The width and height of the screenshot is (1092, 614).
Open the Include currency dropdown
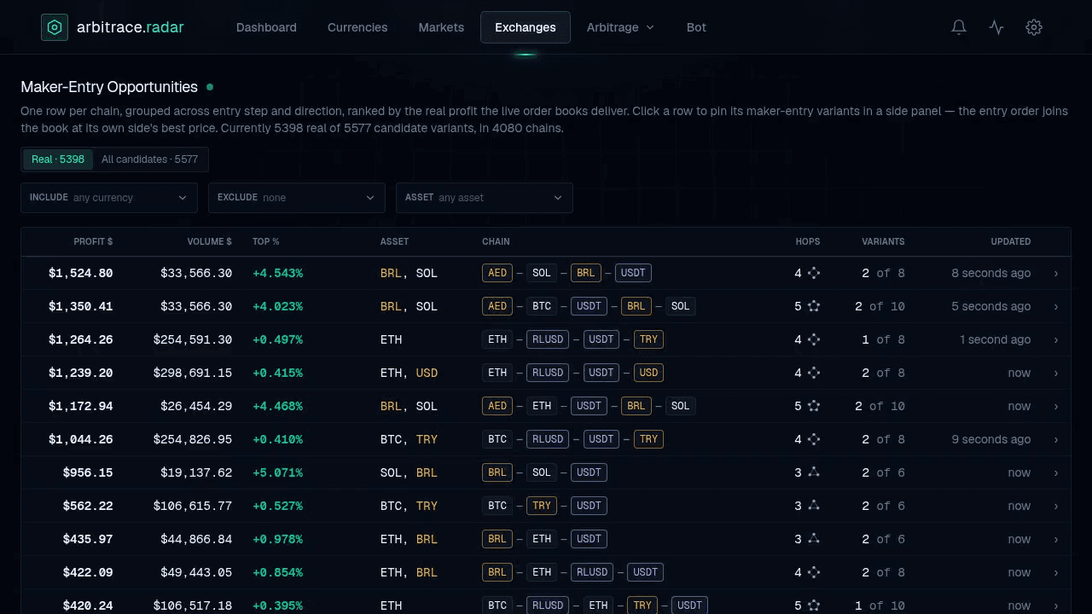tap(109, 198)
